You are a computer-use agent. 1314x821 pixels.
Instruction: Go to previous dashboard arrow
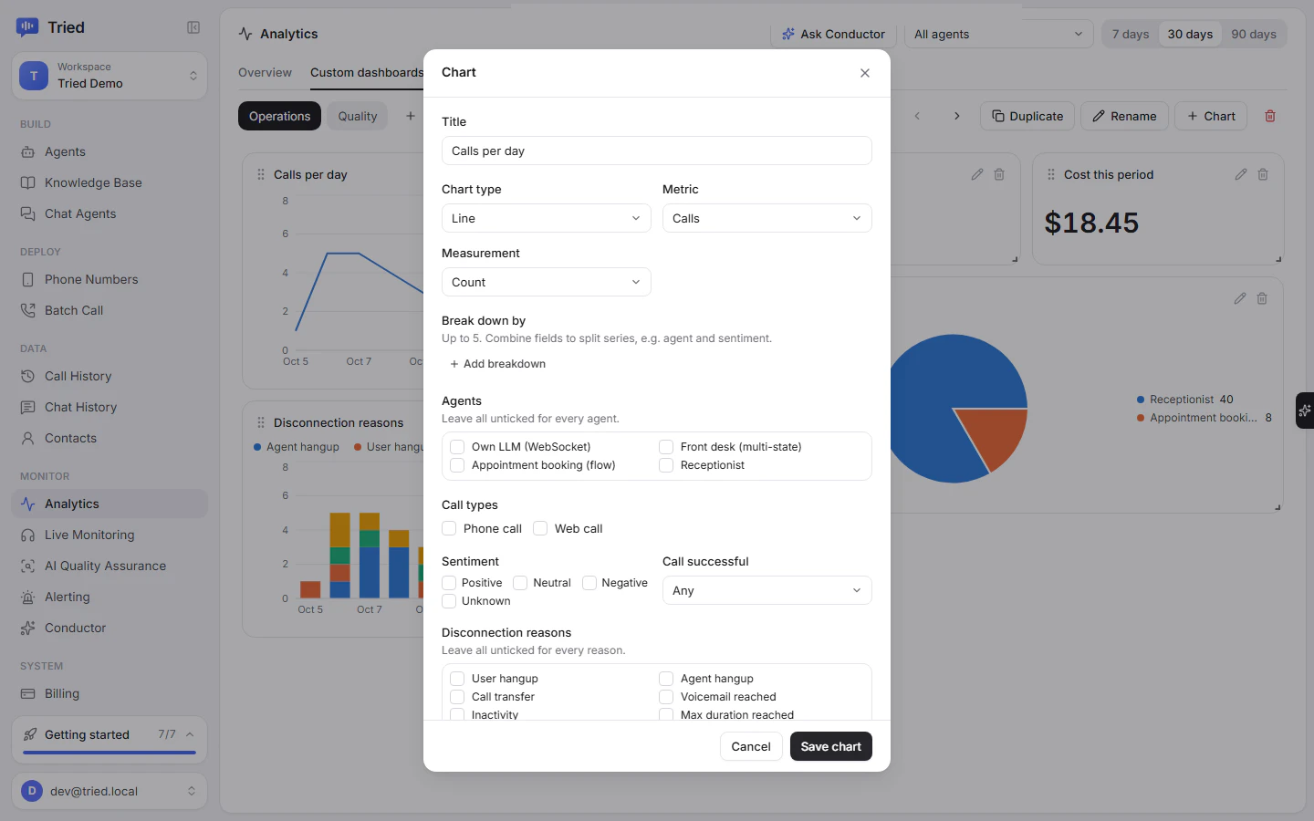tap(917, 116)
